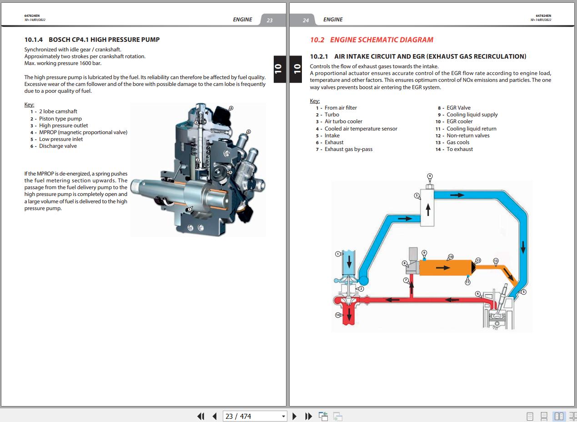Click key entry 'High pressure outlet'
The image size is (577, 422).
click(64, 126)
